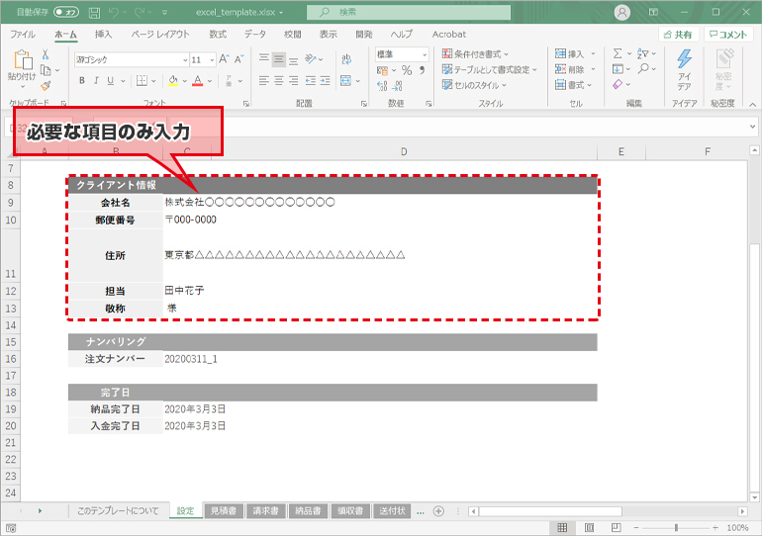
Task: Open the font size dropdown
Action: tap(212, 60)
